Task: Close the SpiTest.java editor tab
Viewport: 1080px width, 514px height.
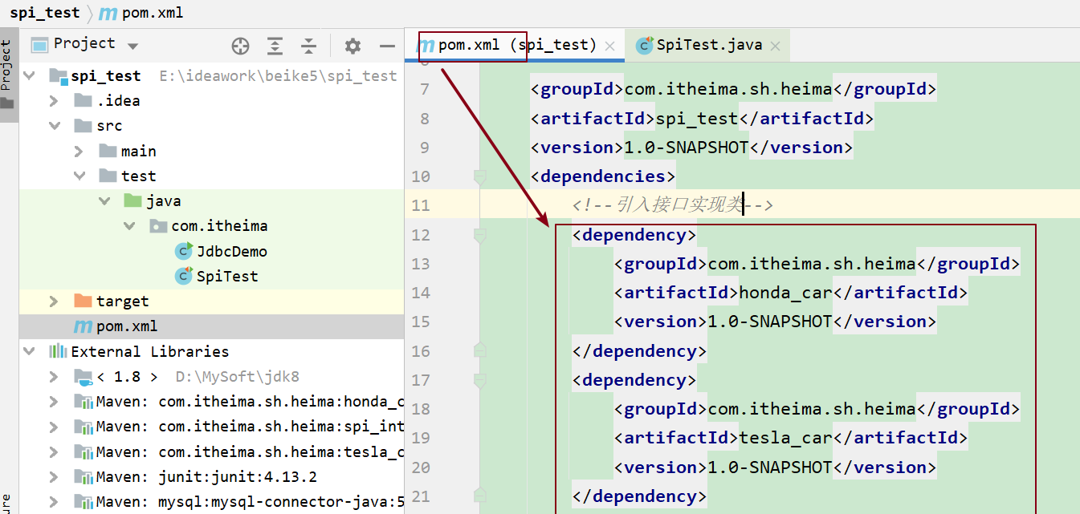Action: (x=775, y=47)
